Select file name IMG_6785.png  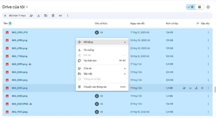tap(19, 40)
